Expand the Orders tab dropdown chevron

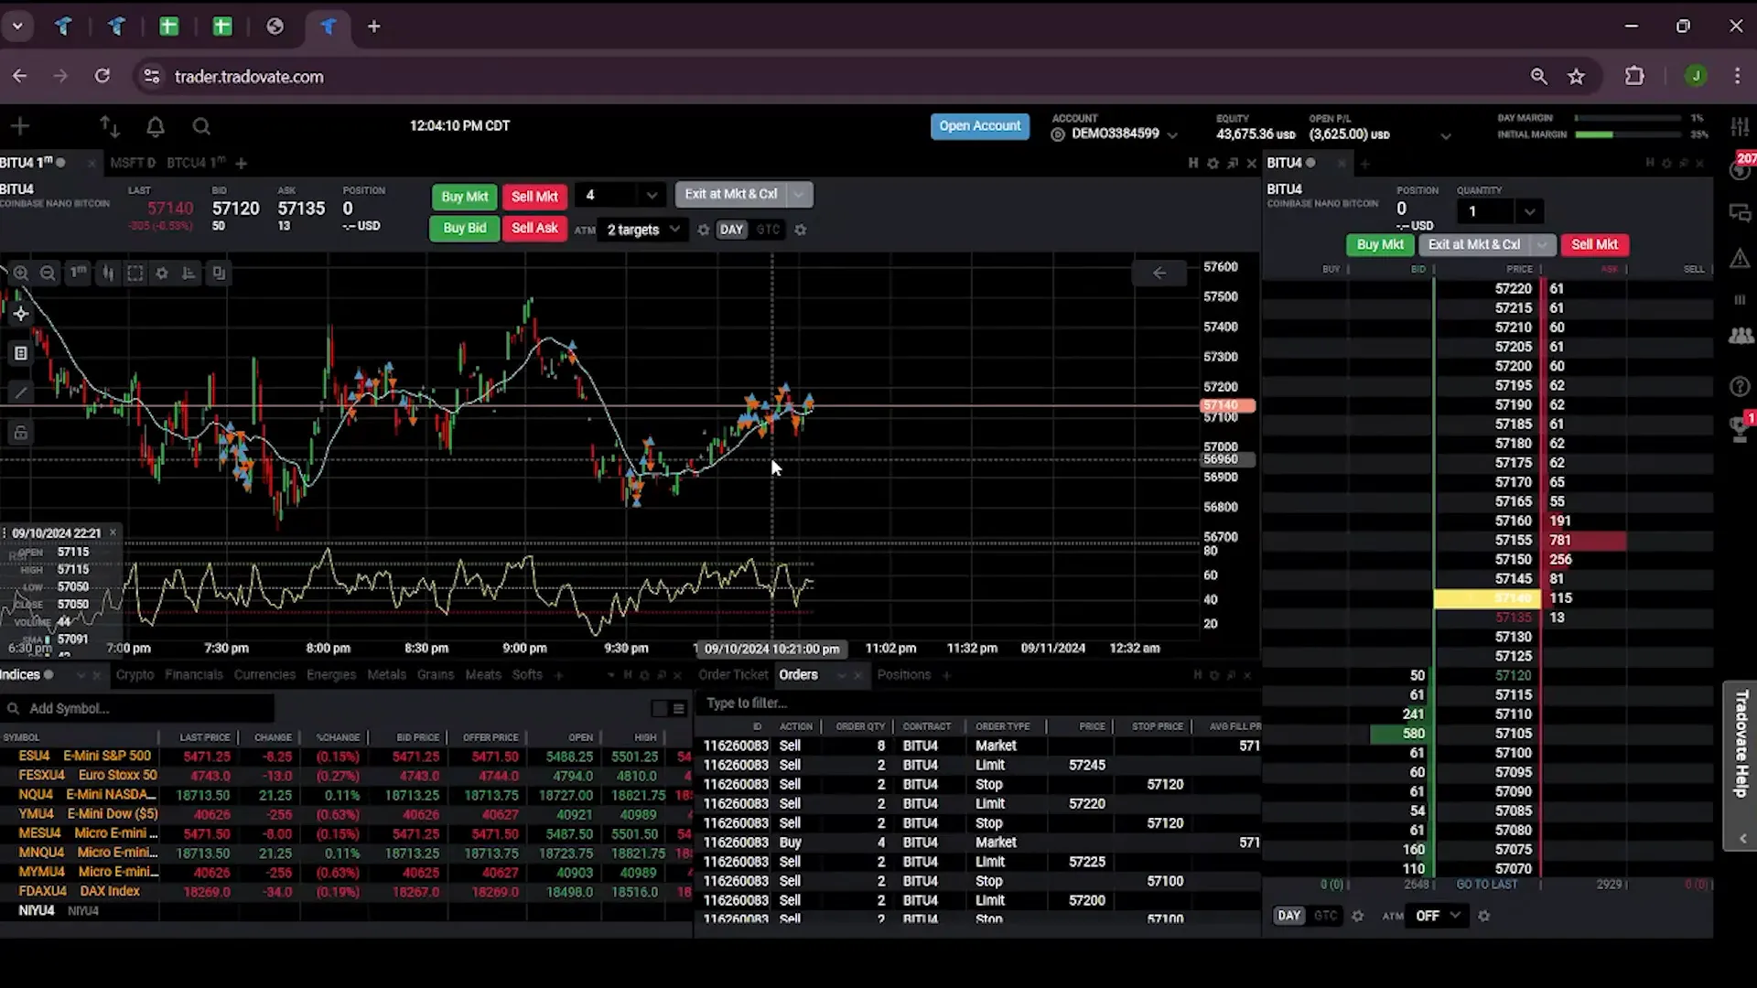(x=841, y=675)
